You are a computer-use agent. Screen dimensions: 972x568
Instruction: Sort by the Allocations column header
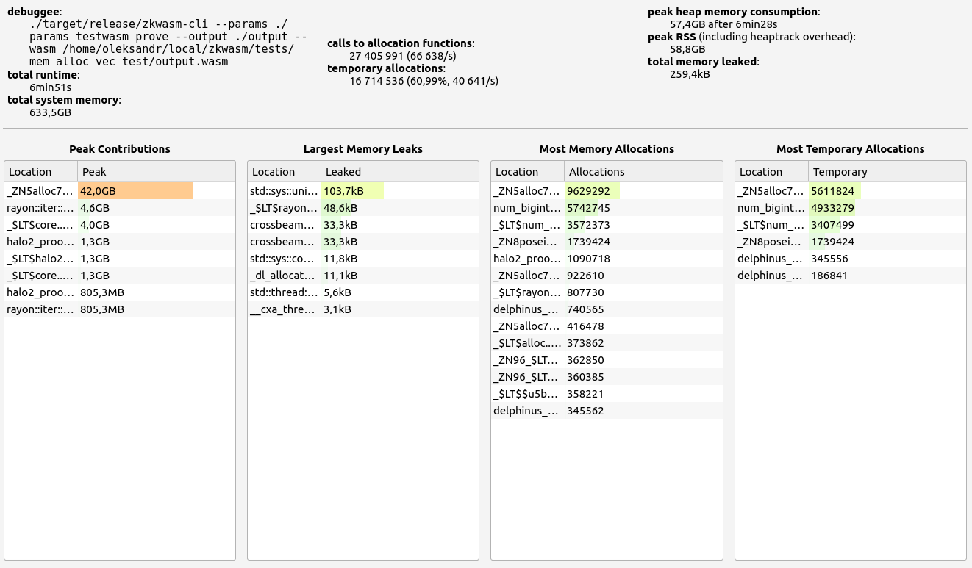[643, 171]
